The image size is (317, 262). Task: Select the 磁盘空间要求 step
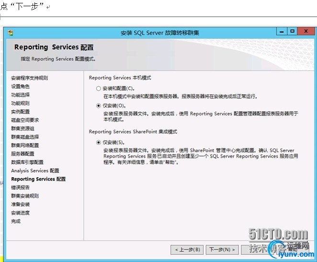click(25, 120)
